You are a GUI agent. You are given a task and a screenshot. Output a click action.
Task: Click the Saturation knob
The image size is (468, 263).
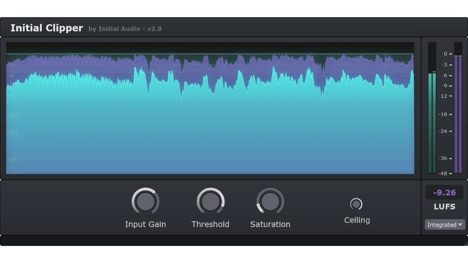coord(270,201)
